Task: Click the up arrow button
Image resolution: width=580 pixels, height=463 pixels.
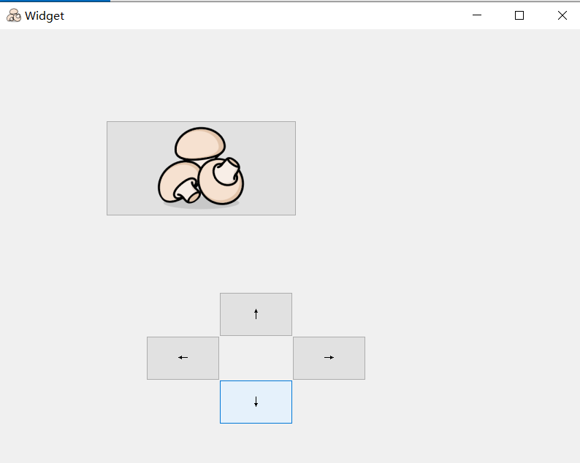Action: 256,314
